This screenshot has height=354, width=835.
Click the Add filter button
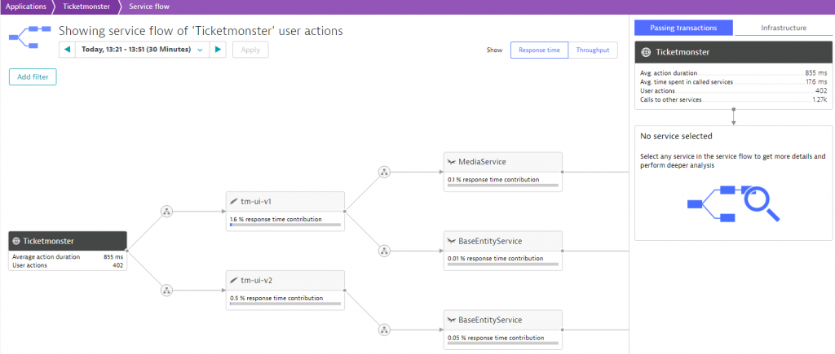tap(33, 76)
